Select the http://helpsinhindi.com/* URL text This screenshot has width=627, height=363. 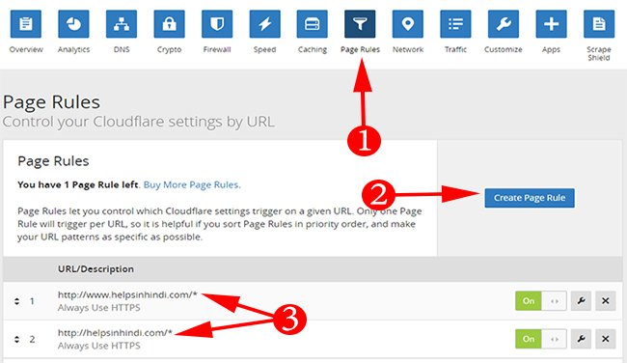[x=115, y=333]
